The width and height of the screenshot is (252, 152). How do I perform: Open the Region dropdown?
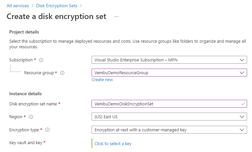click(165, 117)
